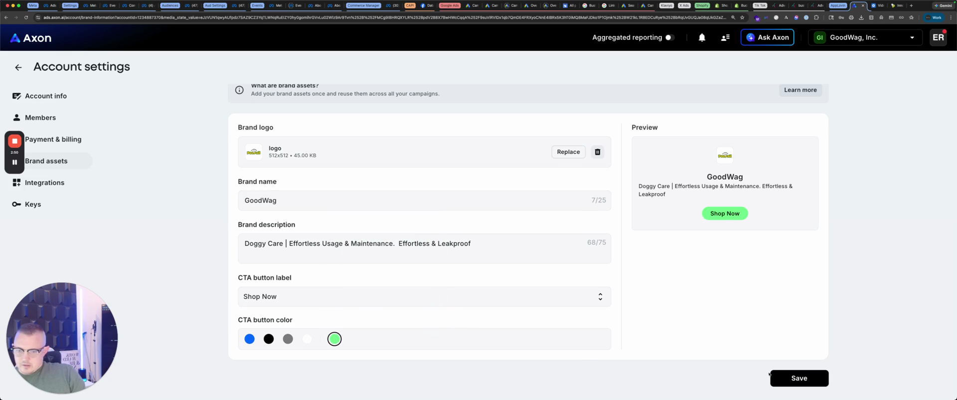957x400 pixels.
Task: Stop the screen recording
Action: (14, 141)
